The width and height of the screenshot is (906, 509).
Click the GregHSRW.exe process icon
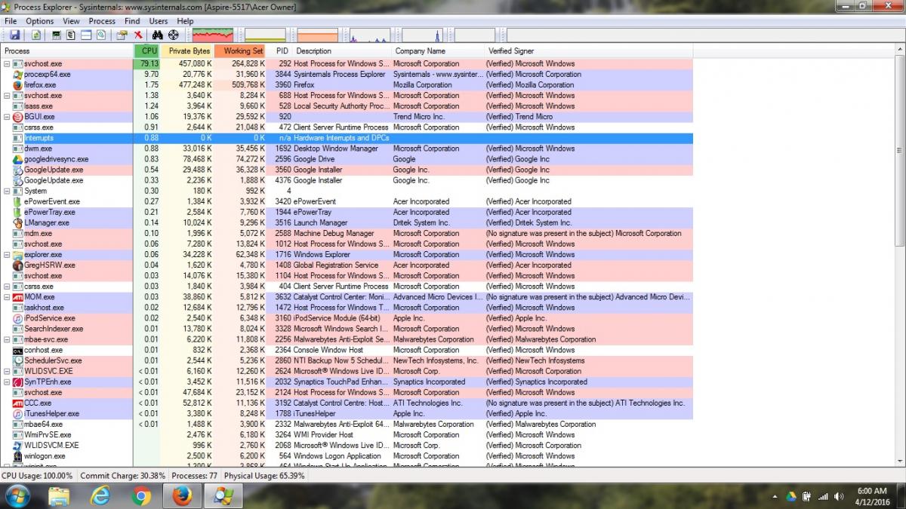(x=18, y=265)
